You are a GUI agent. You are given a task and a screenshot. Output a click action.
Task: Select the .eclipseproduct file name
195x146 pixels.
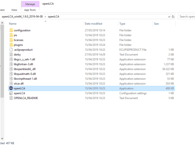pos(23,50)
